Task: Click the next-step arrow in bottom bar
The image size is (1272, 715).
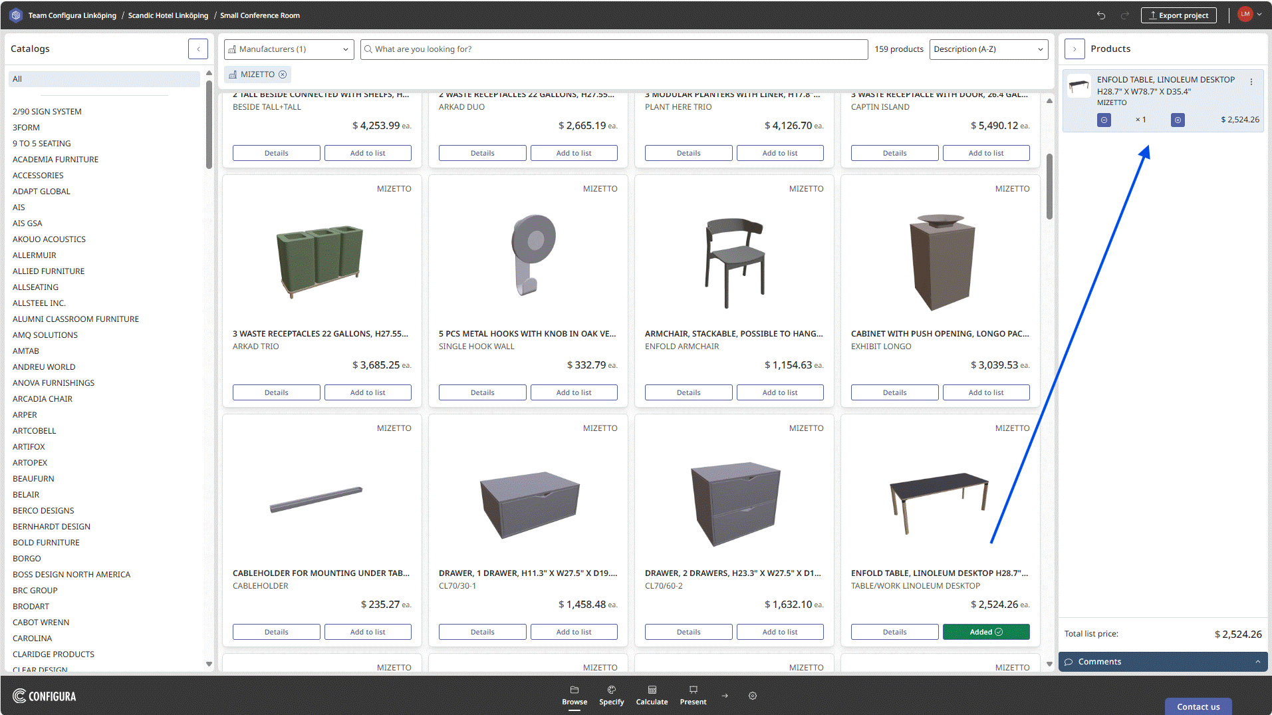Action: click(725, 696)
